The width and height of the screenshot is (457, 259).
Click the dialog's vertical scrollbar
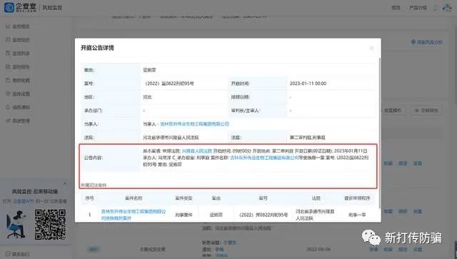point(379,133)
